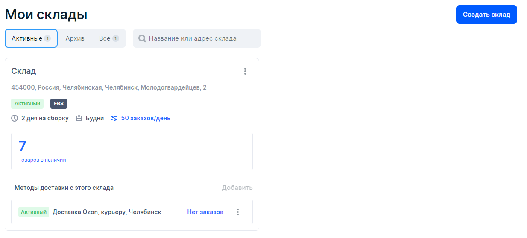Image resolution: width=527 pixels, height=238 pixels.
Task: Click the 50 заказов/день limit link
Action: 146,118
